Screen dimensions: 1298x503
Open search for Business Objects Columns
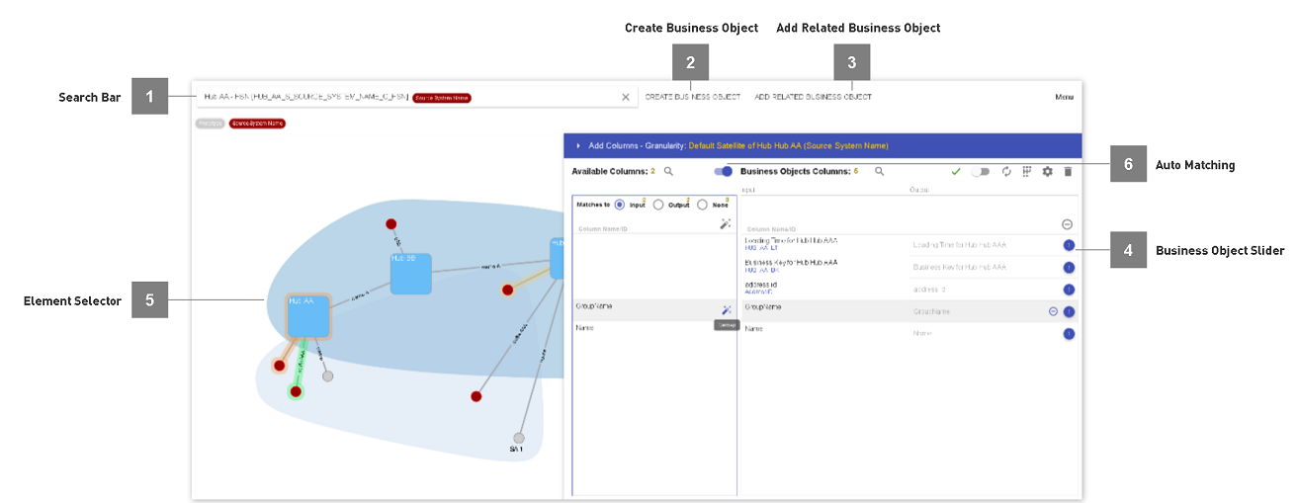coord(879,171)
